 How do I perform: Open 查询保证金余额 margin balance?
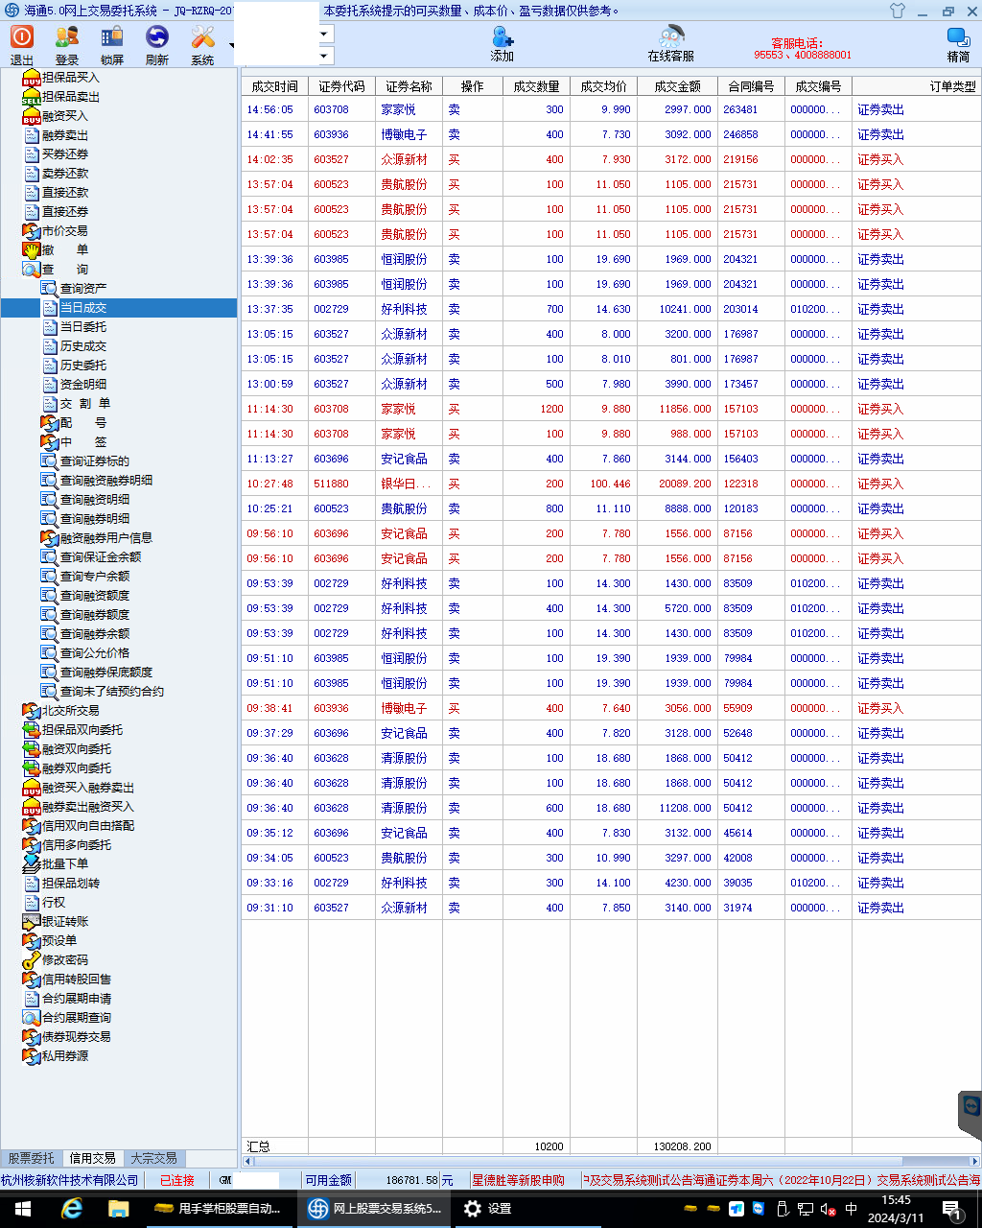click(100, 556)
